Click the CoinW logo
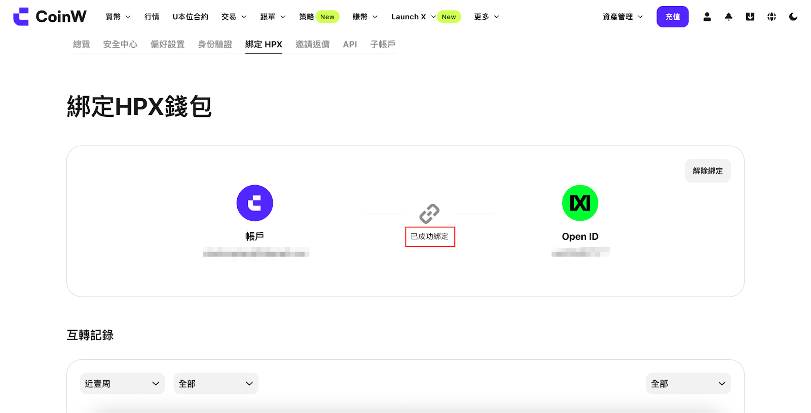This screenshot has height=413, width=811. tap(50, 17)
